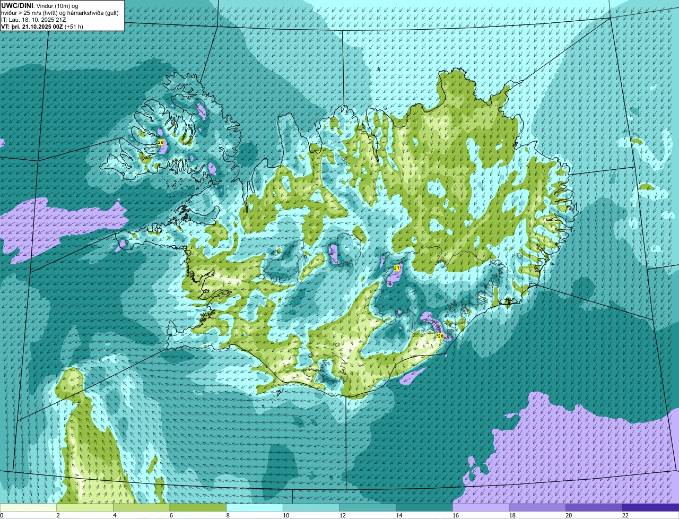Click the 18–20 m/s purple legend swatch
This screenshot has height=519, width=679.
point(537,507)
